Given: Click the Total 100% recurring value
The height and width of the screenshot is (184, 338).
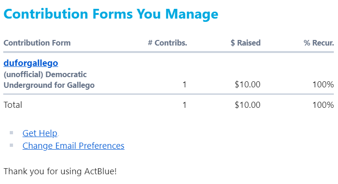Looking at the screenshot, I should [x=323, y=105].
